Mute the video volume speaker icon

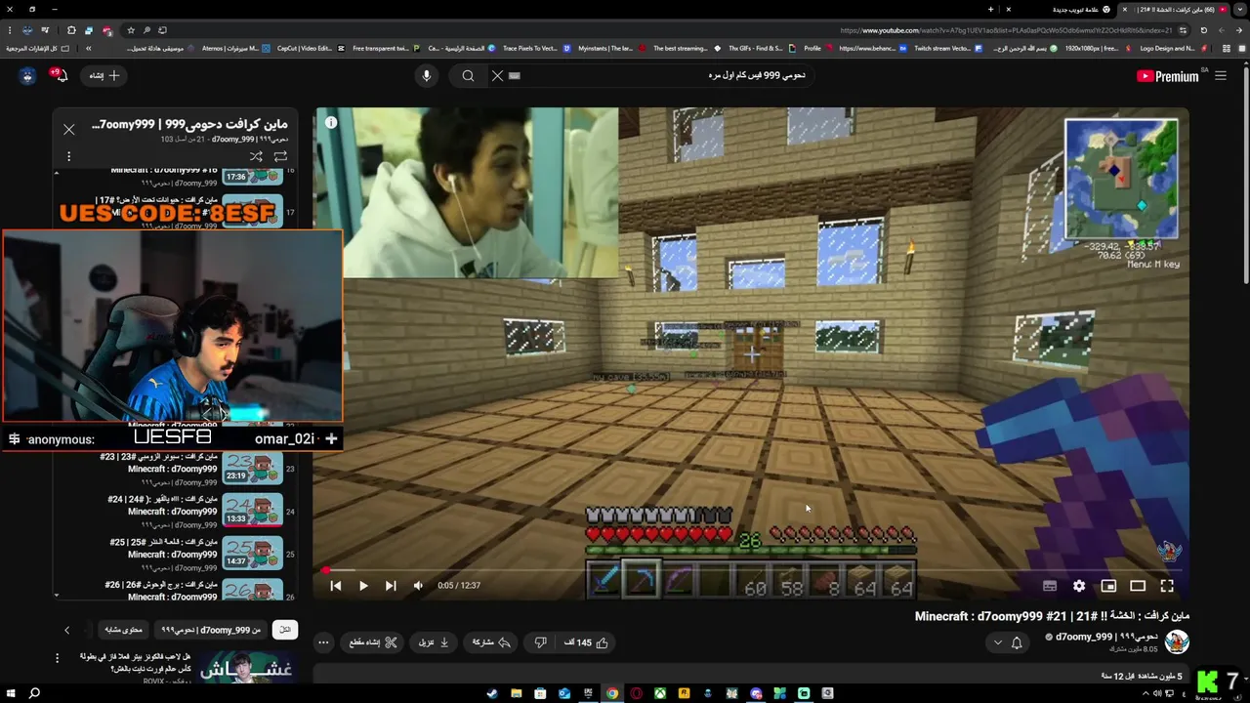tap(418, 586)
